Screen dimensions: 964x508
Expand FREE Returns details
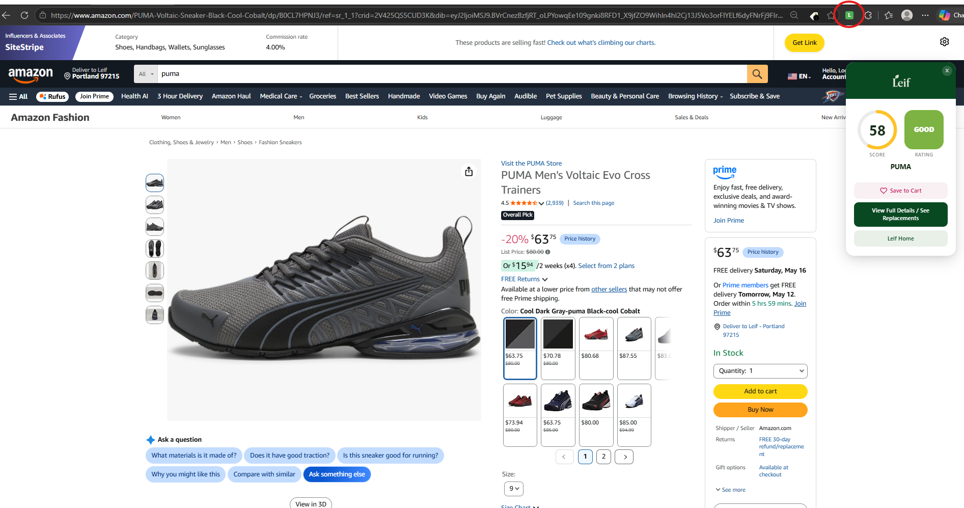pyautogui.click(x=524, y=279)
